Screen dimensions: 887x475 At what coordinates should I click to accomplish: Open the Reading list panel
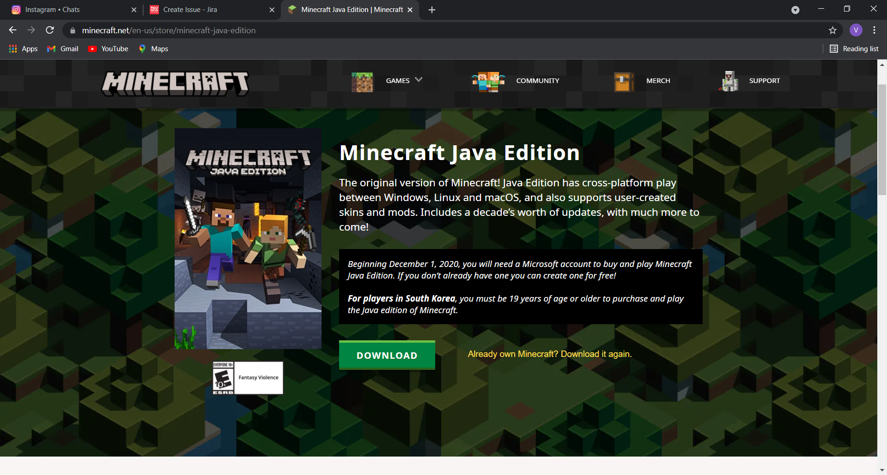(854, 49)
